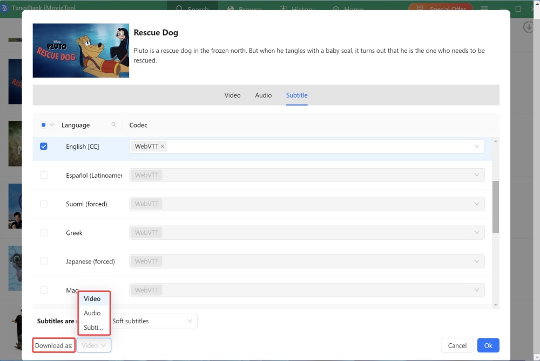
Task: Uncheck the English [CC] subtitle checkbox
Action: (x=44, y=147)
